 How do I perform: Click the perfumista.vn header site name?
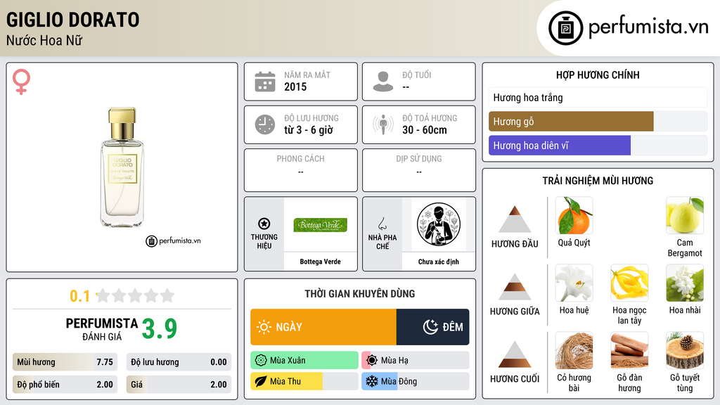click(648, 27)
